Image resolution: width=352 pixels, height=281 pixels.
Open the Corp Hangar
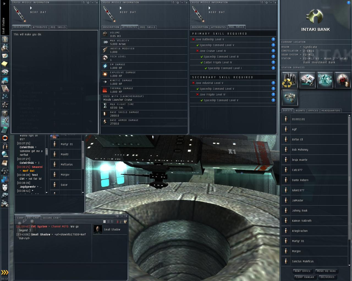click(x=305, y=277)
